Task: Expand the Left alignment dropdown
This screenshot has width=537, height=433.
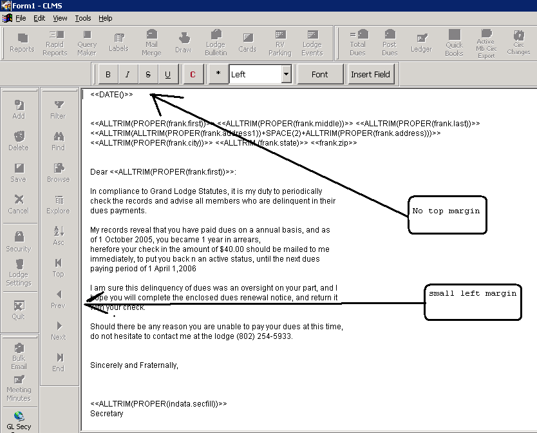Action: click(x=286, y=75)
